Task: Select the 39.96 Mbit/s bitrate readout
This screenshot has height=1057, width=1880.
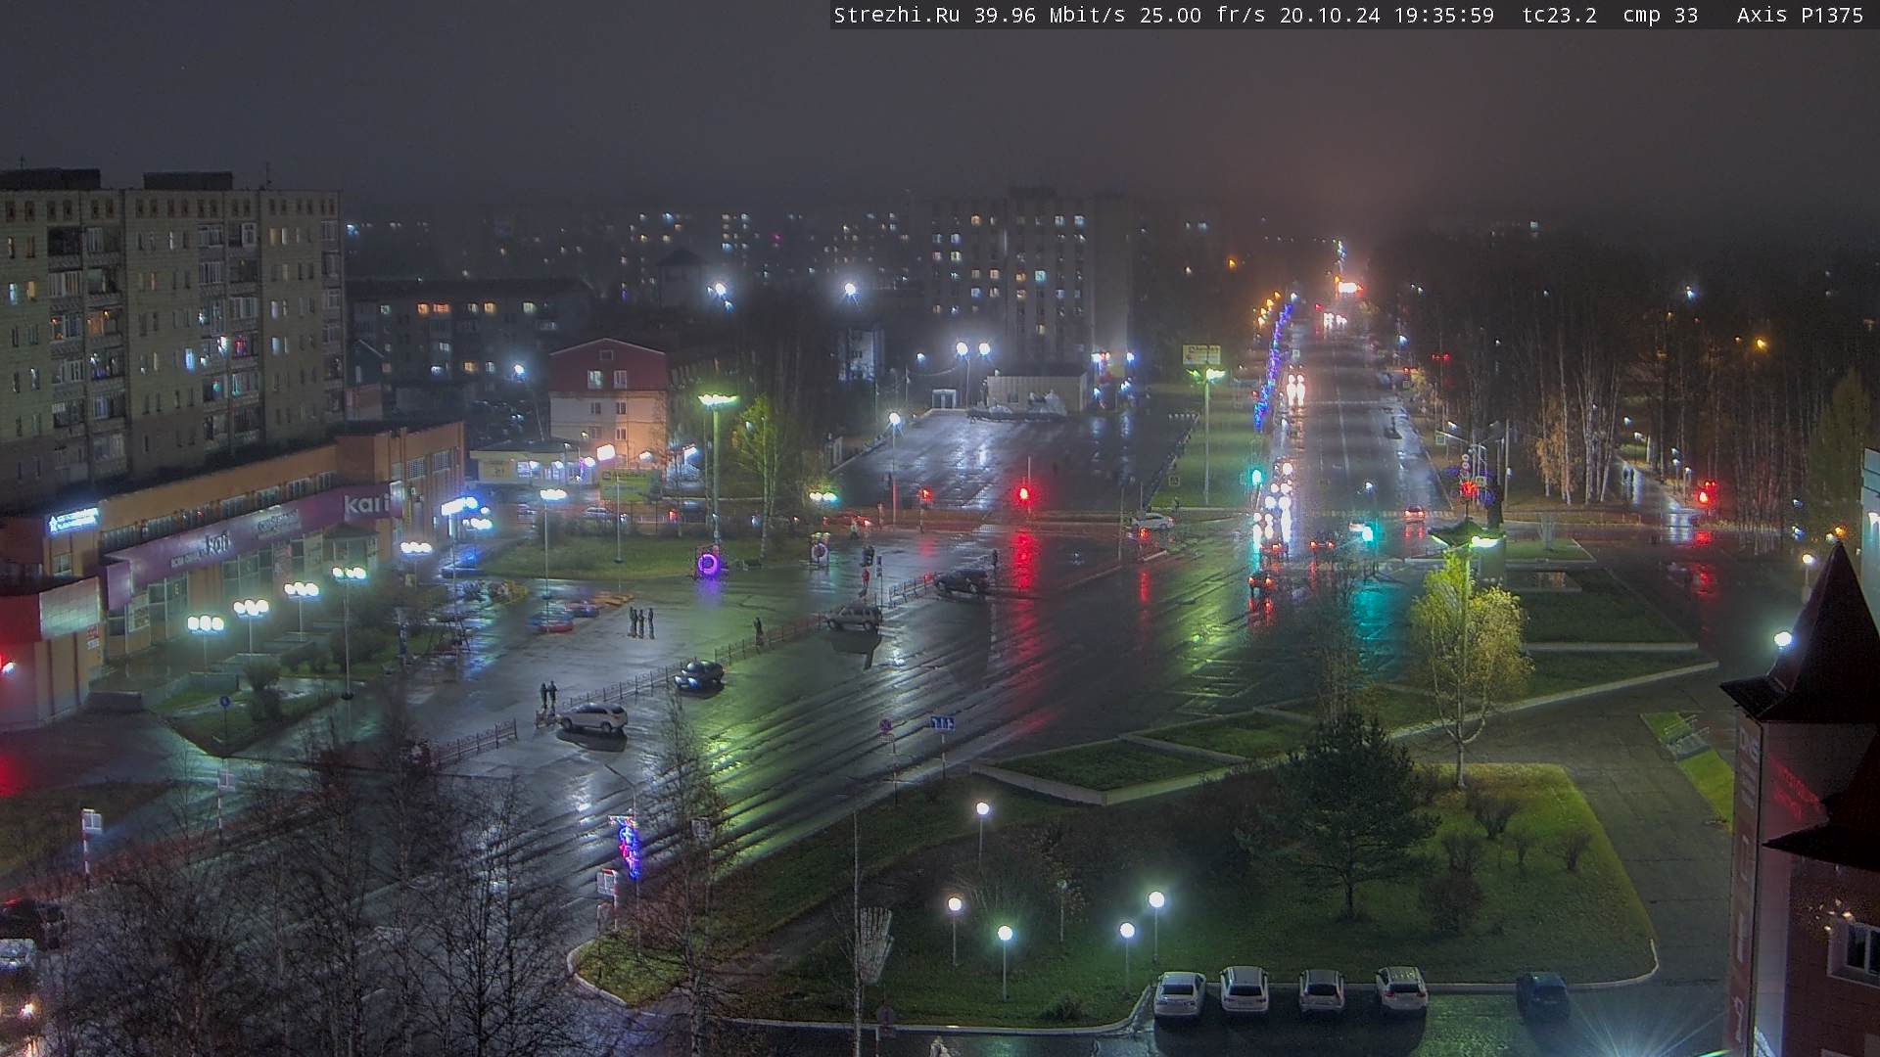Action: coord(1049,16)
